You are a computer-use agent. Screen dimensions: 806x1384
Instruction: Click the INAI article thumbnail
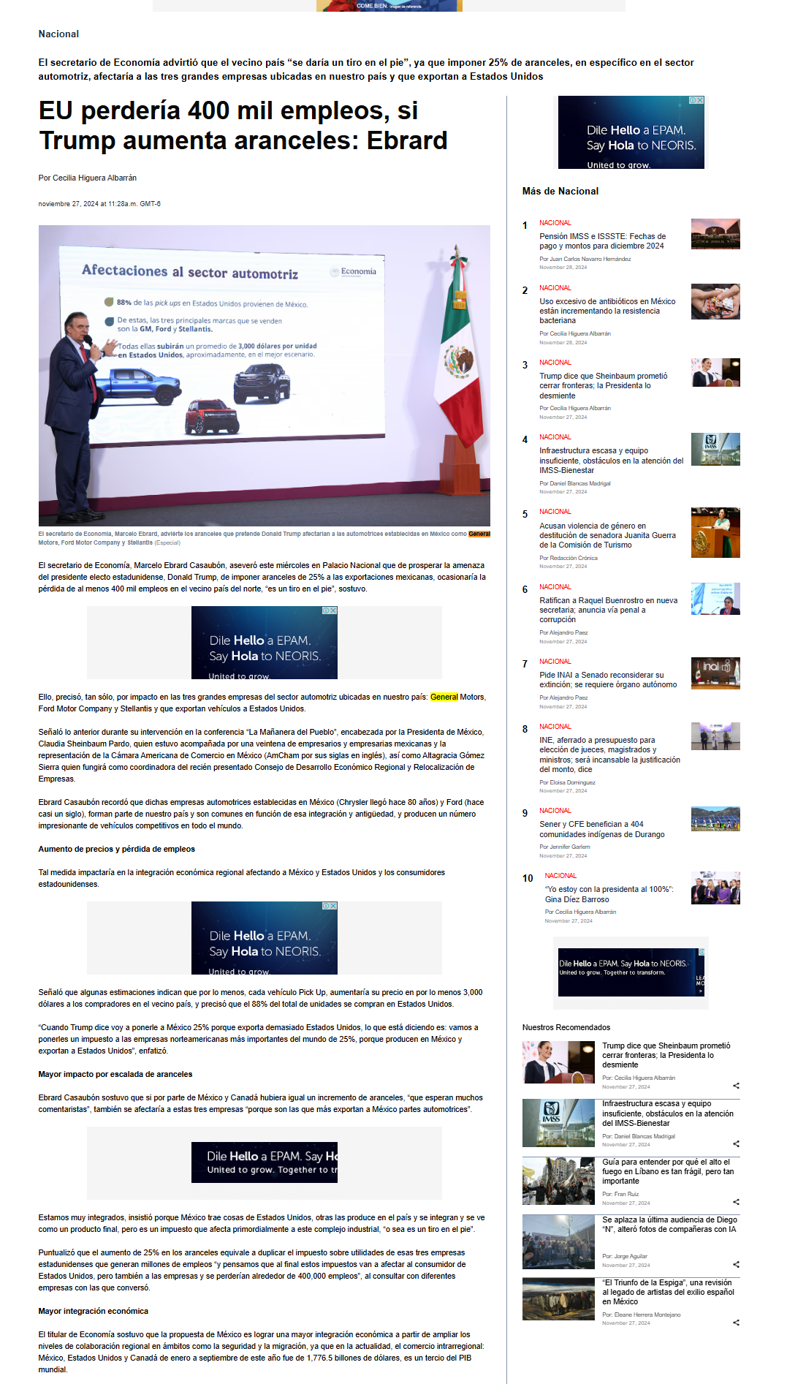tap(715, 673)
